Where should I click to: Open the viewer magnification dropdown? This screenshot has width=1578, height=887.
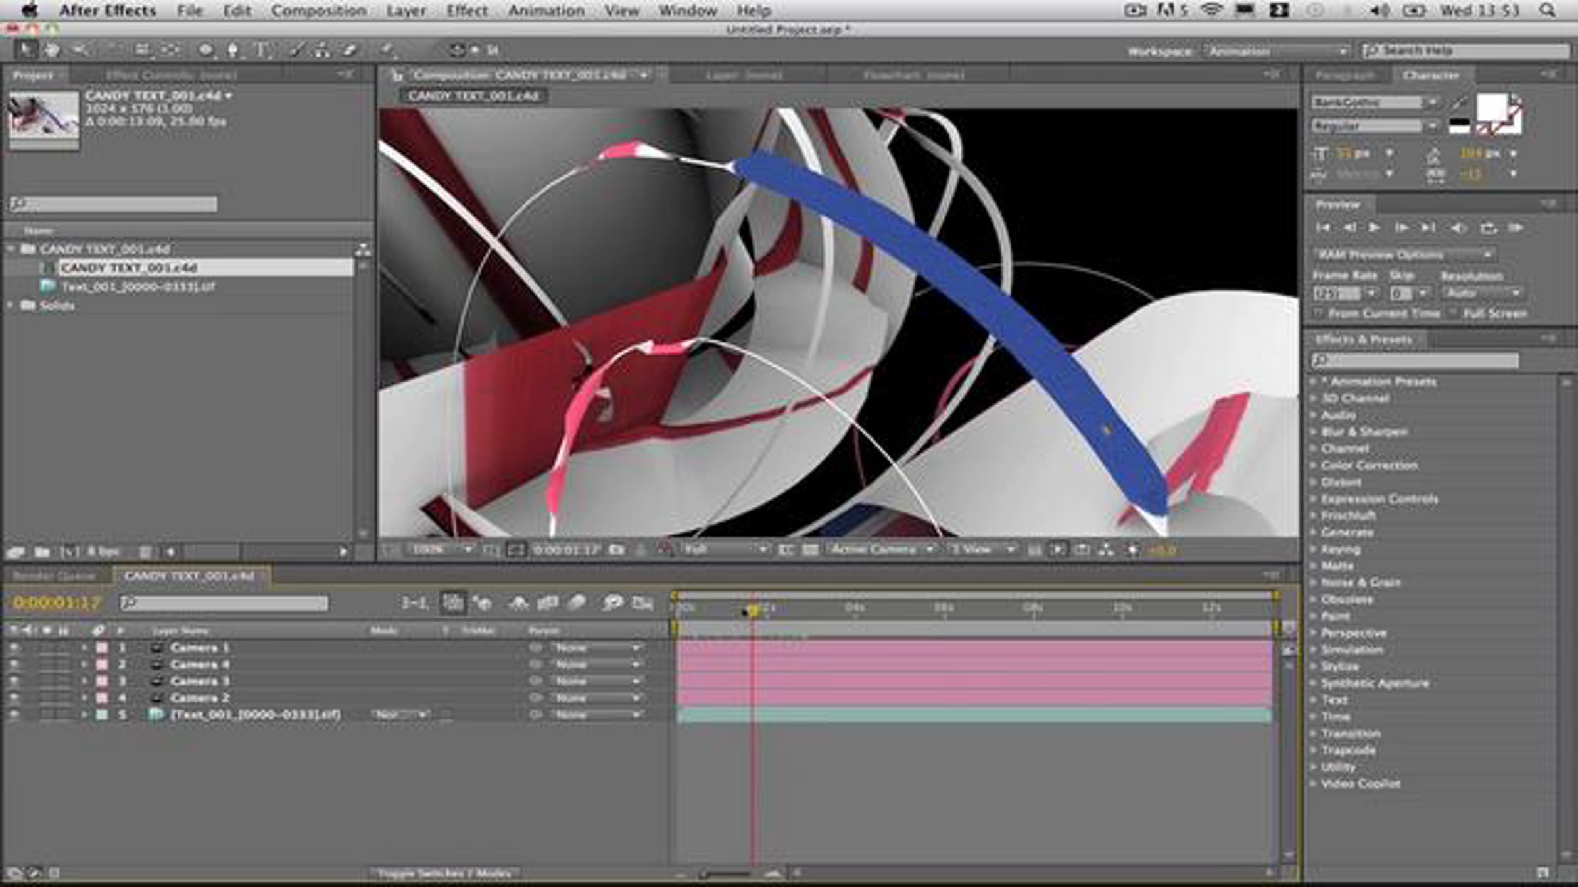click(x=441, y=549)
